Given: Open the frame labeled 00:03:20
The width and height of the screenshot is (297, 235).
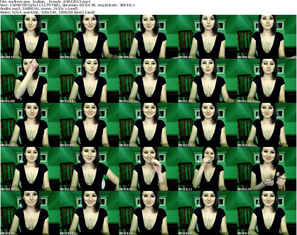Looking at the screenshot, I should coord(267,169).
